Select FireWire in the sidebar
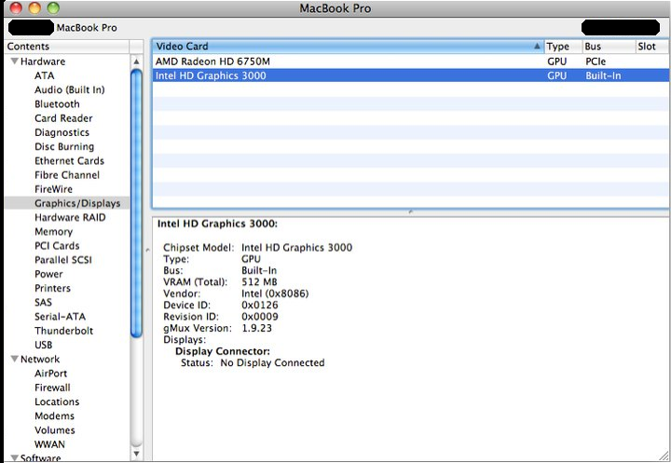Screen dimensions: 671x463 [53, 189]
